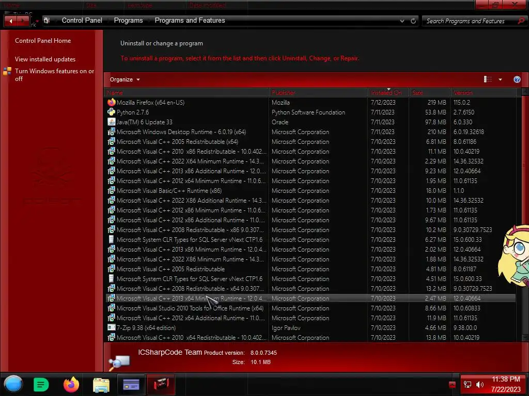Open Turn Windows features on or off

click(x=54, y=75)
